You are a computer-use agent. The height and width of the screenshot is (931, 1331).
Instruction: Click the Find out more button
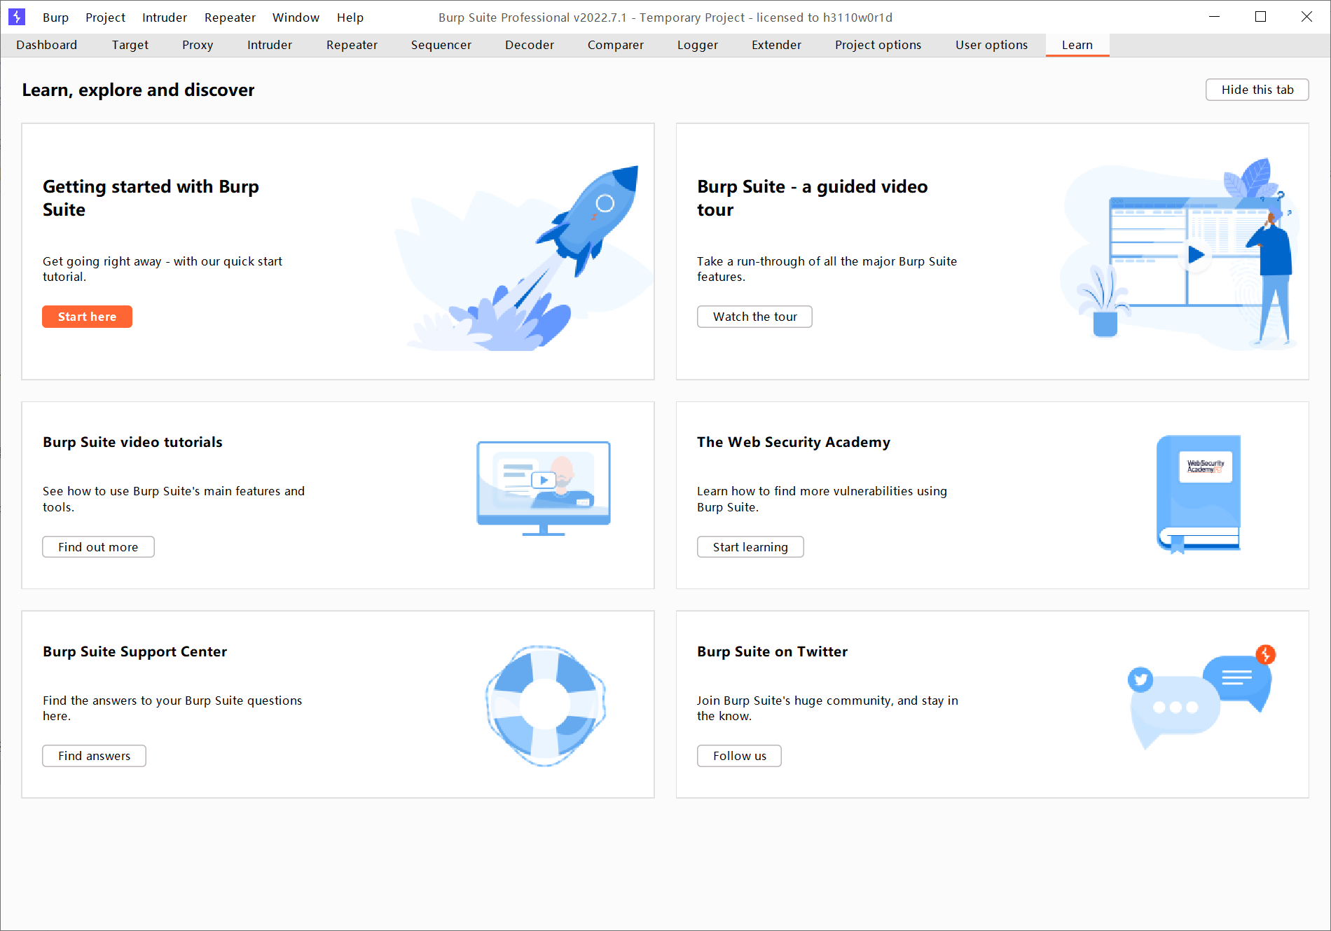pyautogui.click(x=98, y=547)
